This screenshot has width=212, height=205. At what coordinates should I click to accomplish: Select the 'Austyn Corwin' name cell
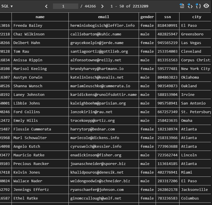point(40,77)
